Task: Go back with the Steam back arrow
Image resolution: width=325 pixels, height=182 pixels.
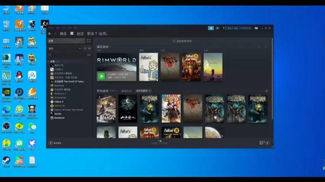Action: pyautogui.click(x=50, y=34)
